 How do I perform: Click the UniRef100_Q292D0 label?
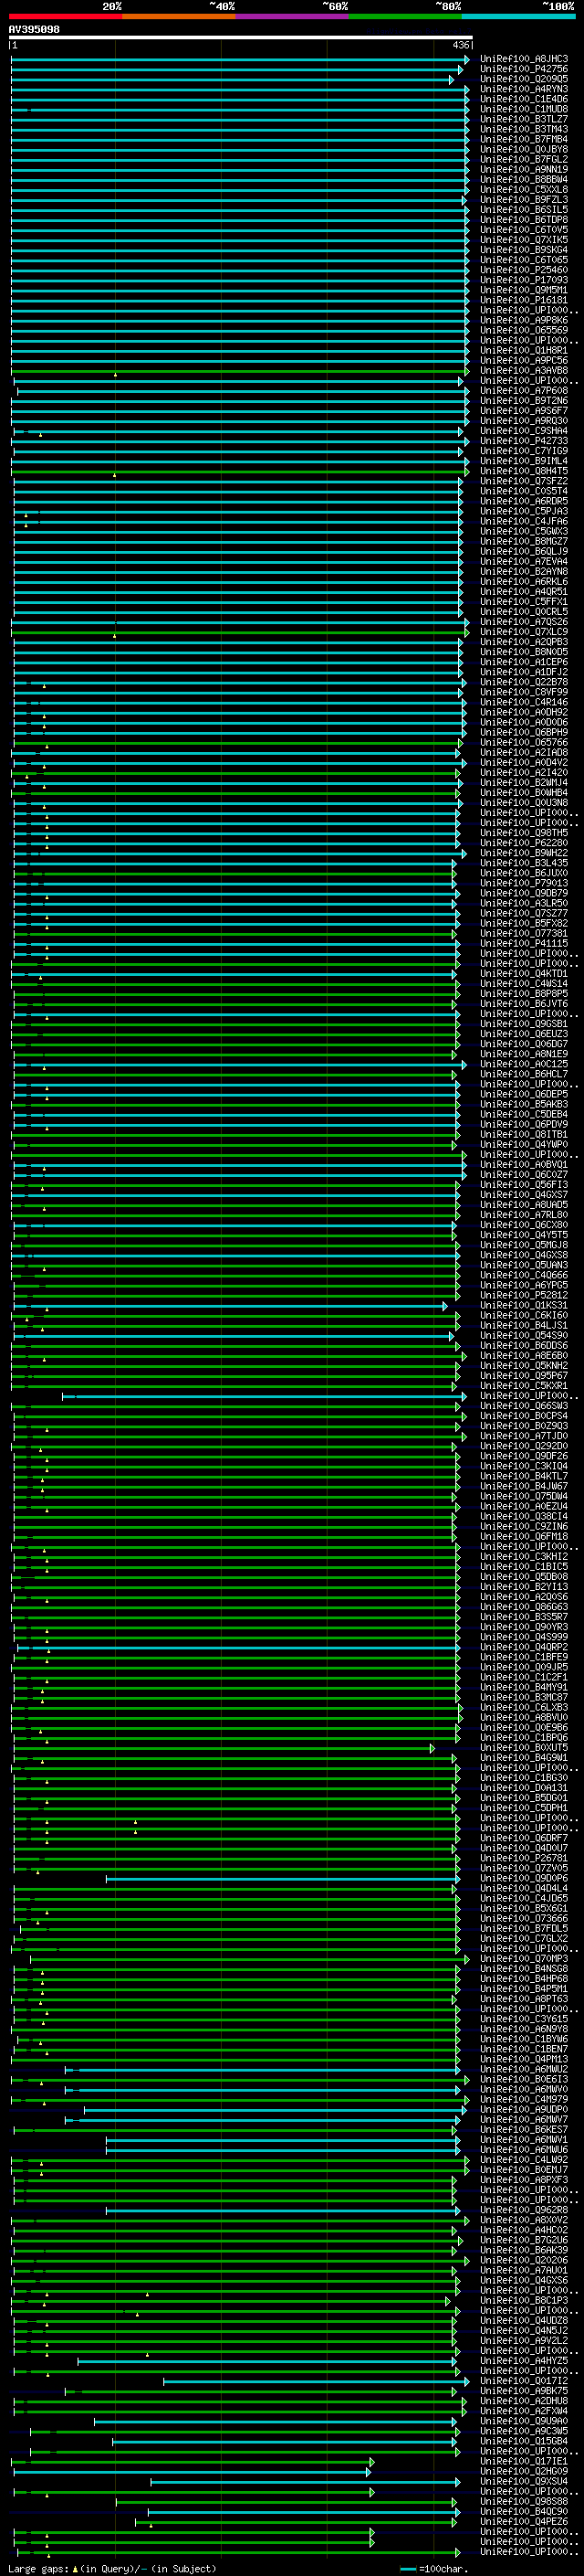point(524,1446)
